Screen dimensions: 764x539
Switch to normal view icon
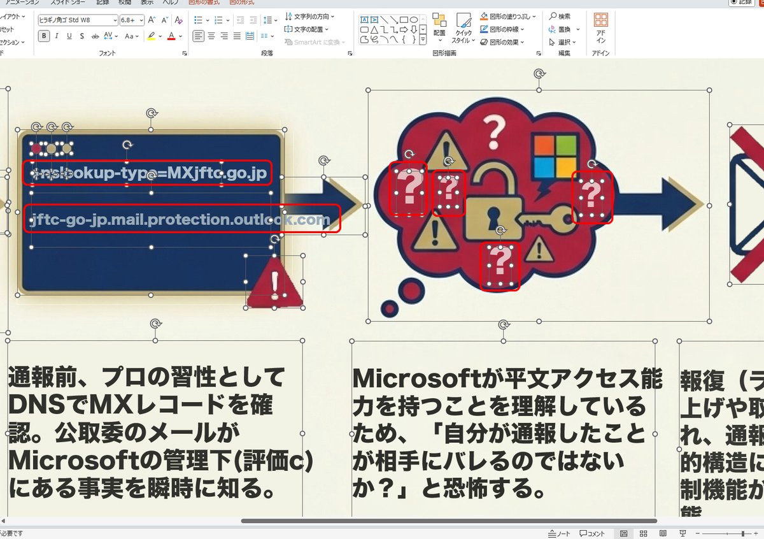pyautogui.click(x=624, y=533)
